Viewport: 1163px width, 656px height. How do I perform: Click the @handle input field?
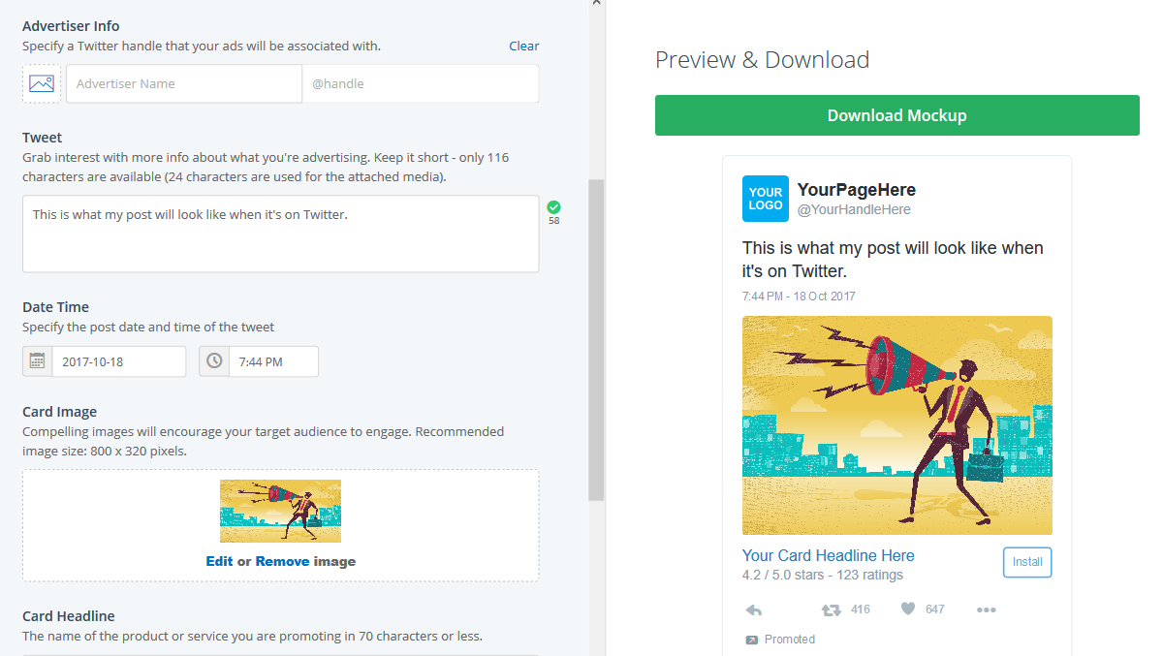coord(421,83)
